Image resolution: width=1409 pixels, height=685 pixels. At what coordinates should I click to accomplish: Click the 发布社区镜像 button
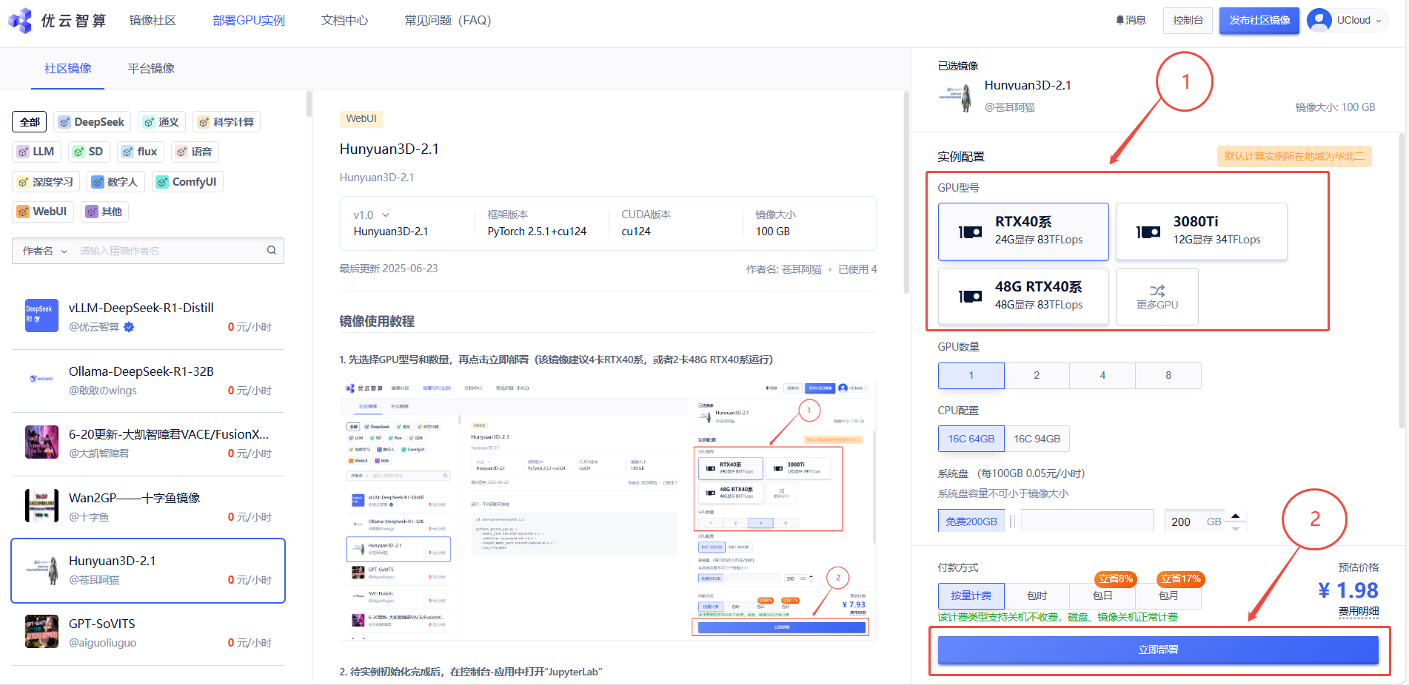point(1259,20)
